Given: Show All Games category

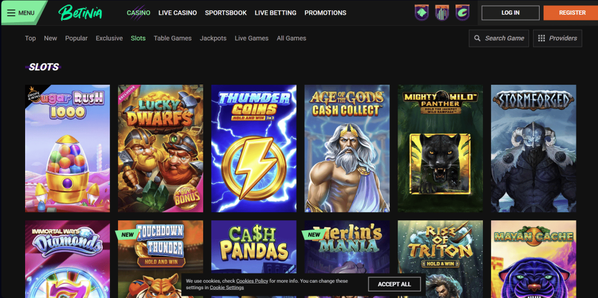Looking at the screenshot, I should click(x=291, y=38).
